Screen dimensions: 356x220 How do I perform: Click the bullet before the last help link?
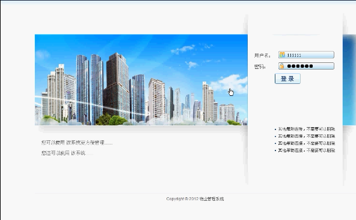[275, 150]
